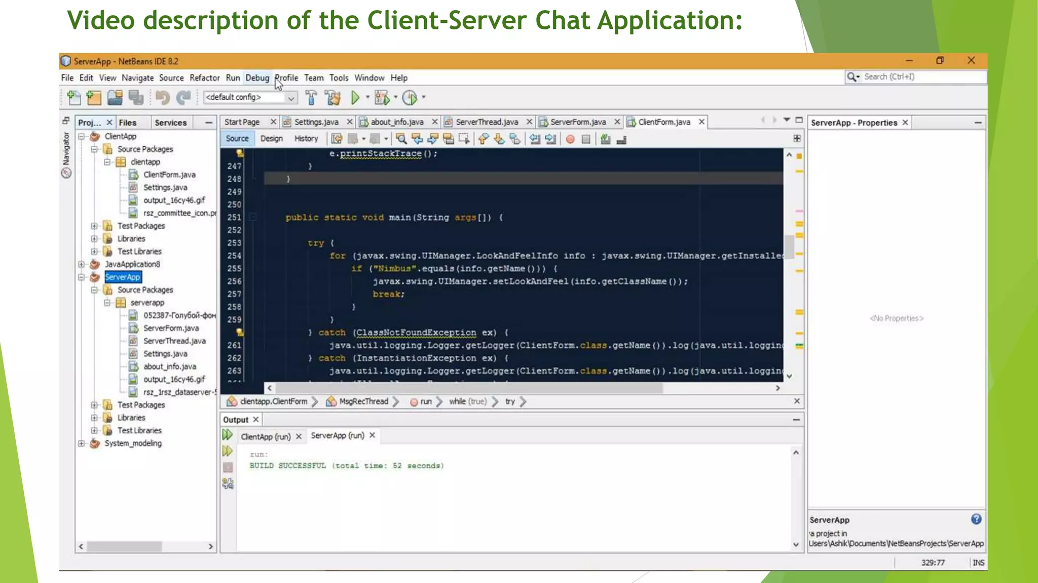Click the Build Project hammer icon
Image resolution: width=1038 pixels, height=583 pixels.
tap(311, 97)
